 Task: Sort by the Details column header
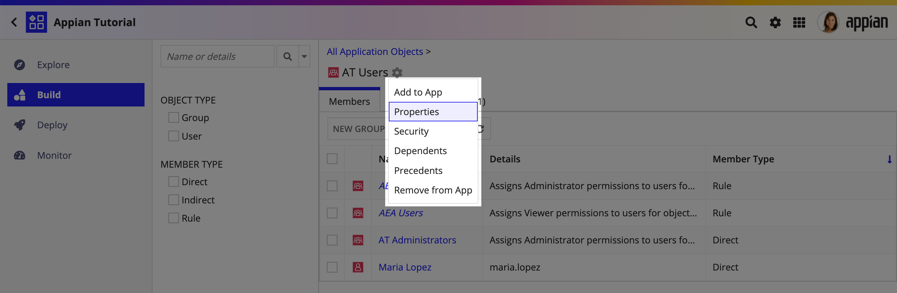505,159
